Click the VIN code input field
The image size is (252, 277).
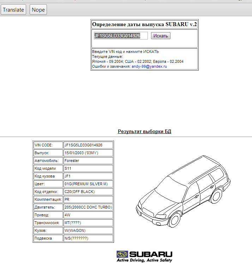(x=121, y=36)
